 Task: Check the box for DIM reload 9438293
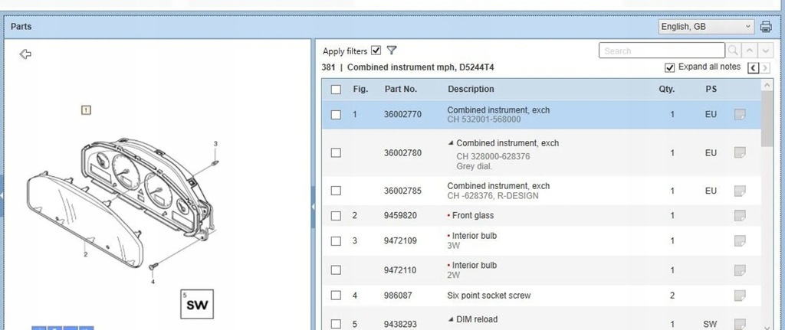[x=336, y=324]
